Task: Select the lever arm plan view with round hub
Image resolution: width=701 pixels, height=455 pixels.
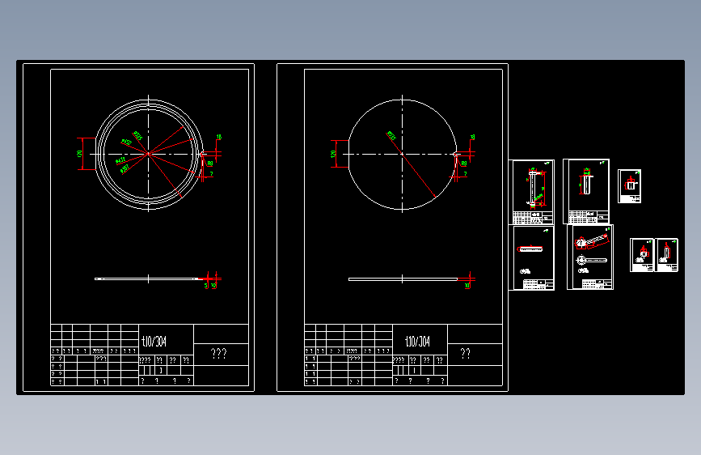Action: coord(592,260)
